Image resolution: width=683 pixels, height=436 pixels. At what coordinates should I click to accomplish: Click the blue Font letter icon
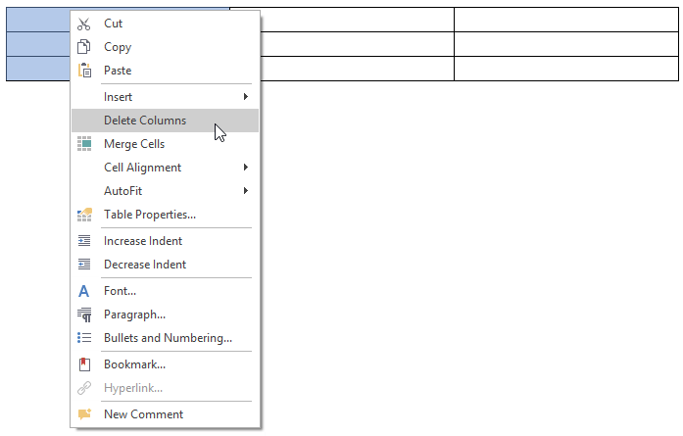(84, 291)
